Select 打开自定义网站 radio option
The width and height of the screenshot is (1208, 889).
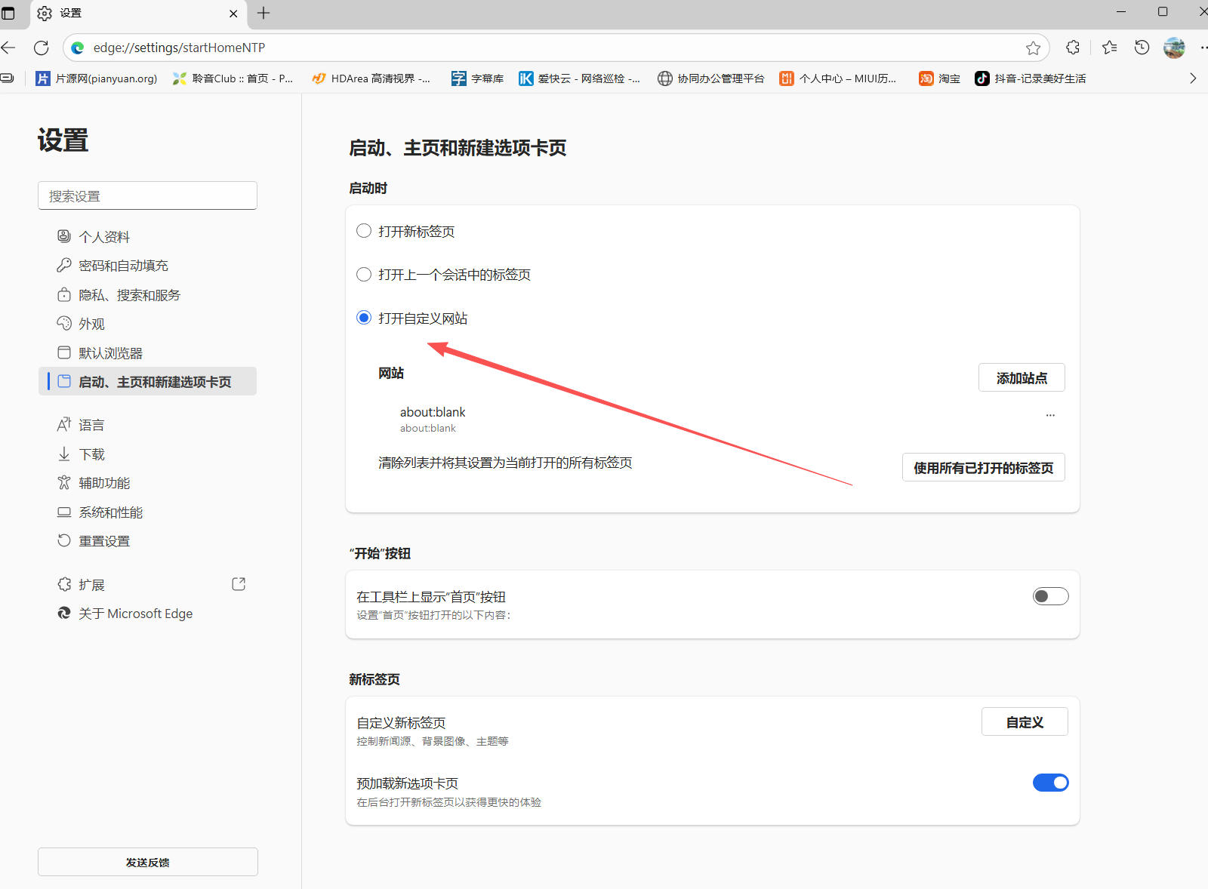364,318
